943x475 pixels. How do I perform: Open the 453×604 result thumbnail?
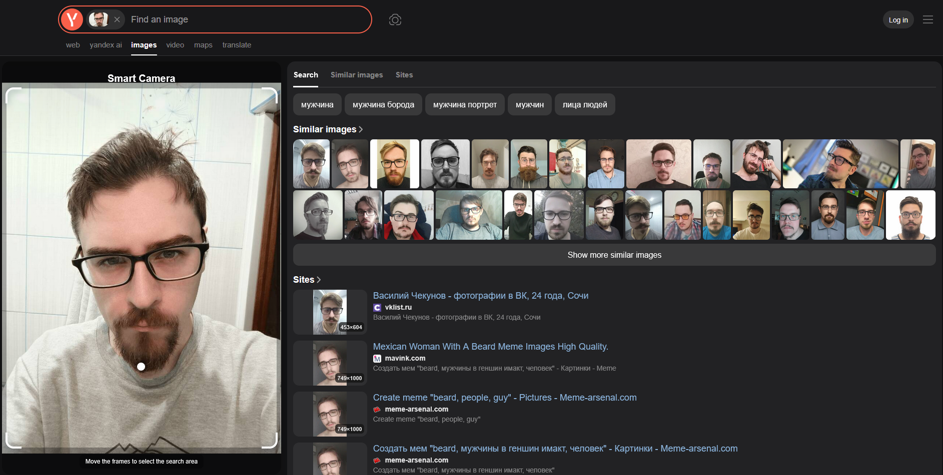(x=330, y=312)
